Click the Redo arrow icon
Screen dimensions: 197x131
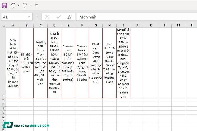tap(25, 5)
